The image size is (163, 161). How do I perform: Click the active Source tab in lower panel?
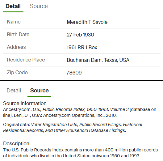point(40,91)
